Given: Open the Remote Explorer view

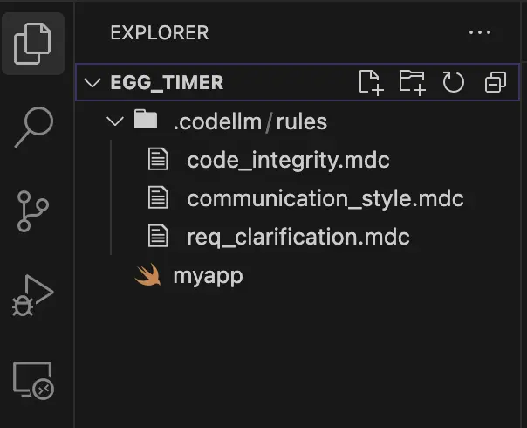Looking at the screenshot, I should (x=34, y=381).
